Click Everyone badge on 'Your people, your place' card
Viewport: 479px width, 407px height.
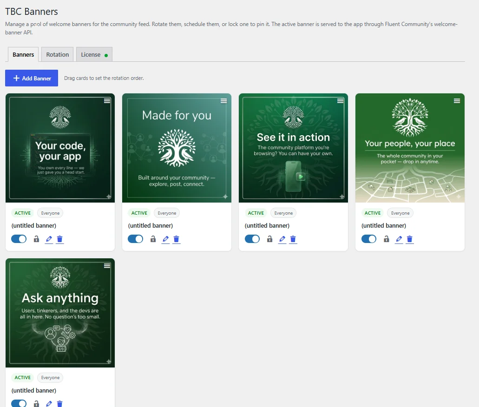pyautogui.click(x=400, y=213)
